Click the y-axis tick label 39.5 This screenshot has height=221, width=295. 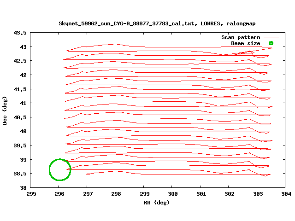pos(20,145)
